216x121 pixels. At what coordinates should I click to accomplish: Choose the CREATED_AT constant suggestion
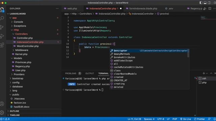point(148,80)
